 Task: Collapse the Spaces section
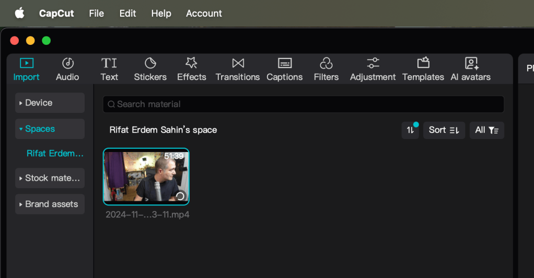tap(50, 129)
